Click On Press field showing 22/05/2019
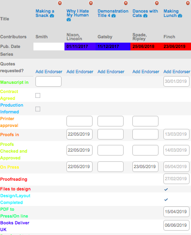 [80, 167]
